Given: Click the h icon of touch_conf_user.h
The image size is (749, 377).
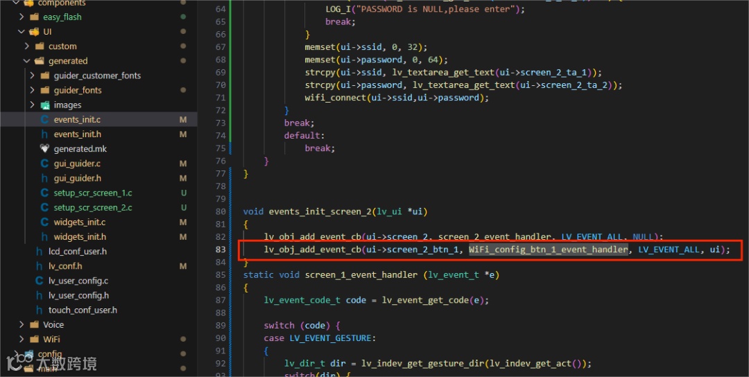Looking at the screenshot, I should (x=40, y=310).
